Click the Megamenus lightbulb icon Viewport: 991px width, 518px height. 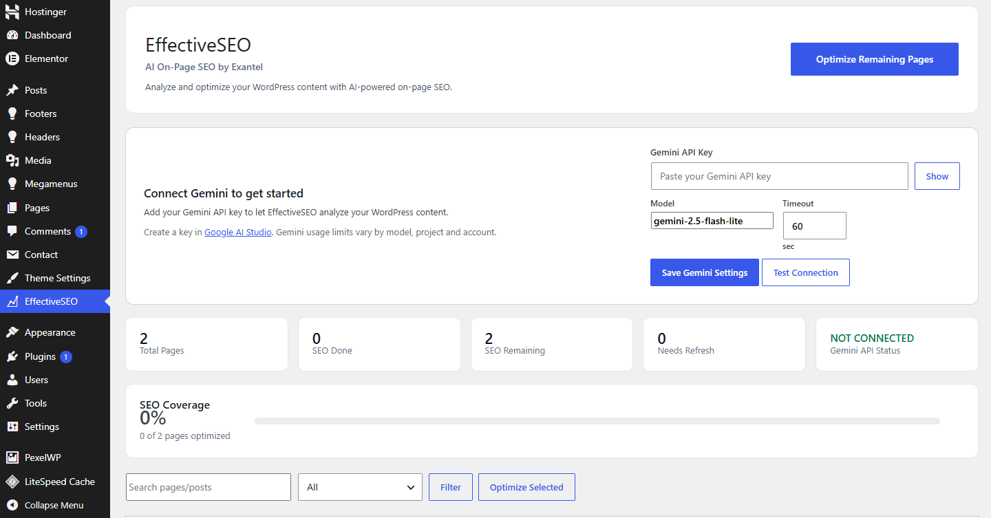pos(12,184)
